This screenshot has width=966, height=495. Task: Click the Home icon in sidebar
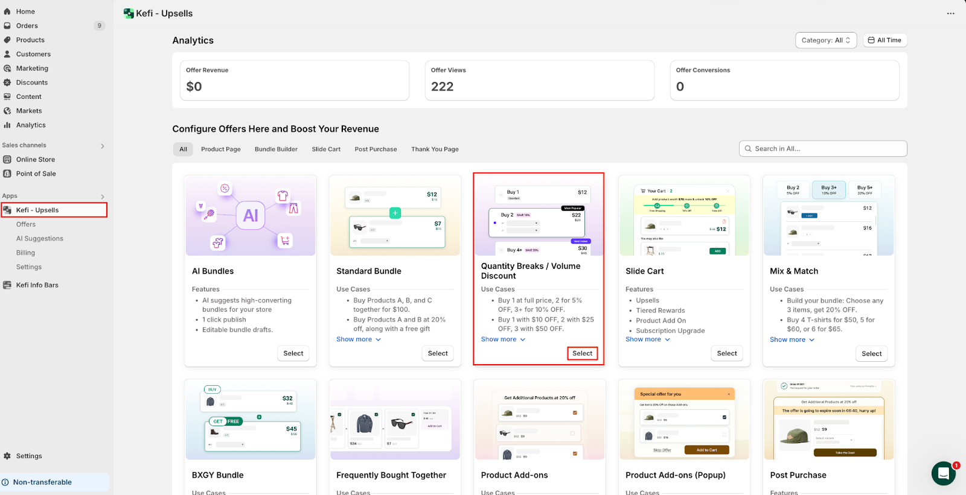(x=7, y=11)
